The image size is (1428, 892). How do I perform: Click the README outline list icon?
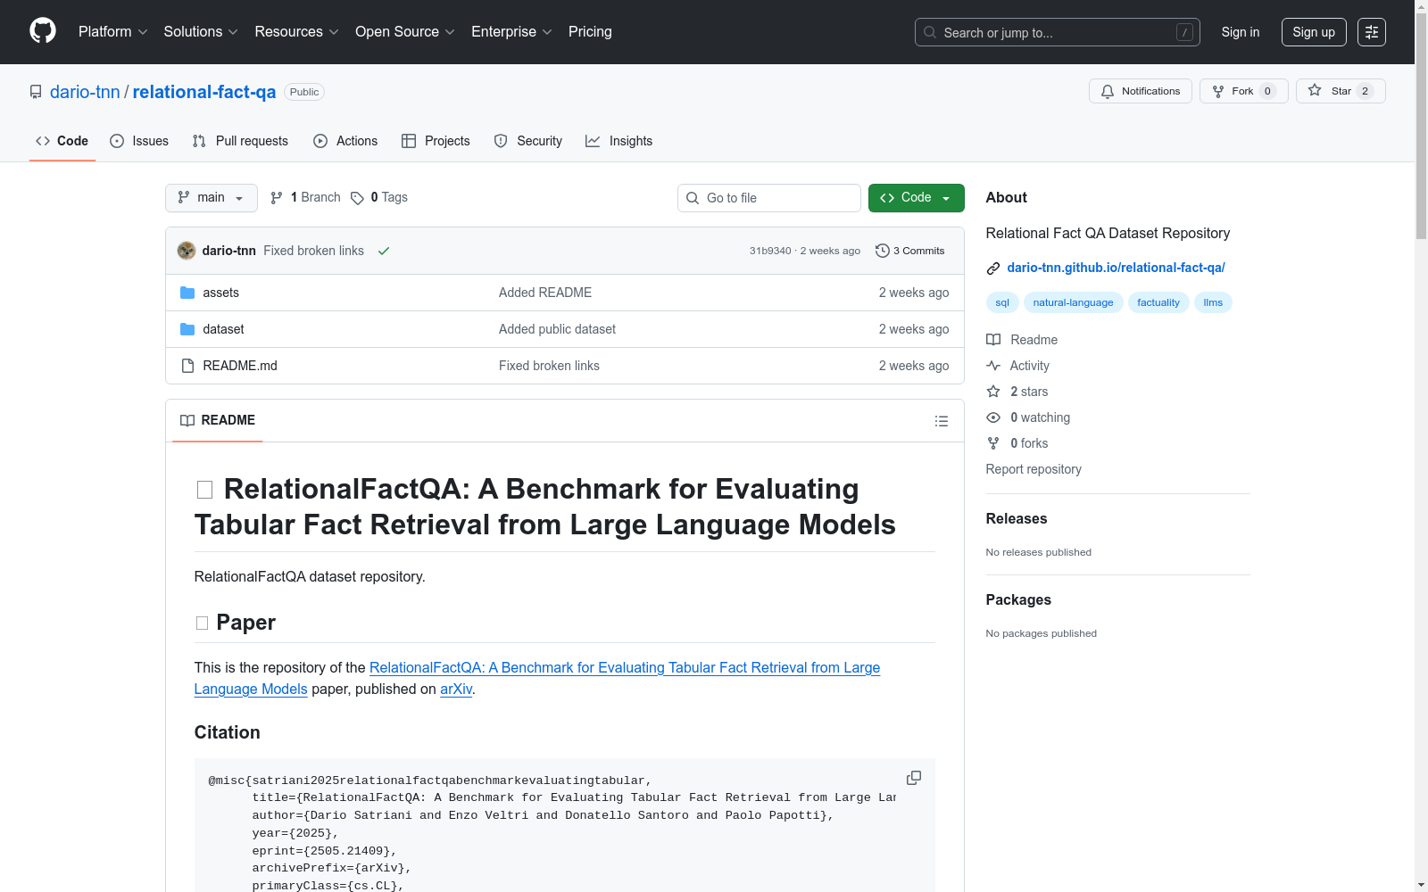[x=941, y=421]
